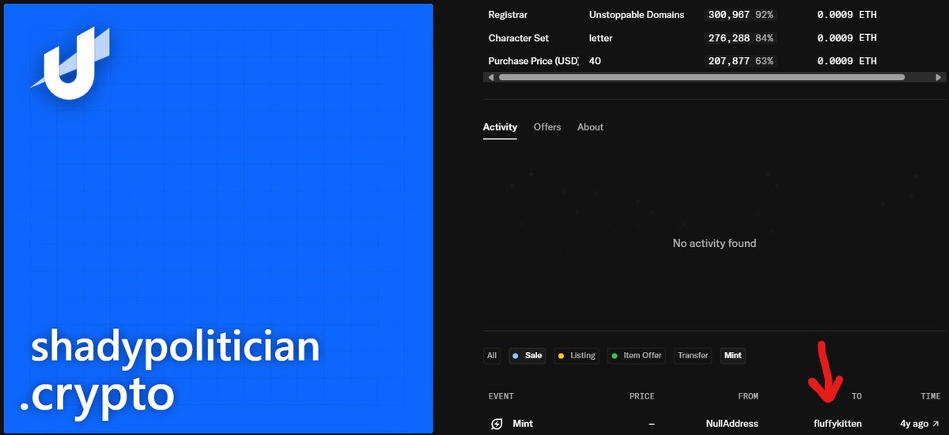The image size is (949, 435).
Task: Click the Mint event label in table
Action: click(523, 424)
